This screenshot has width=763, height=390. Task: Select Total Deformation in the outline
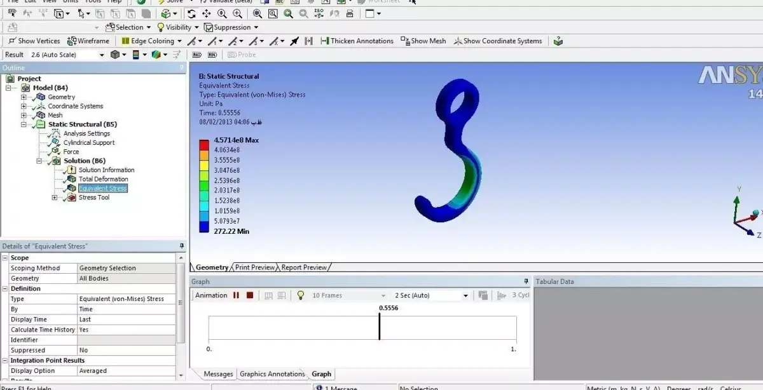[103, 179]
